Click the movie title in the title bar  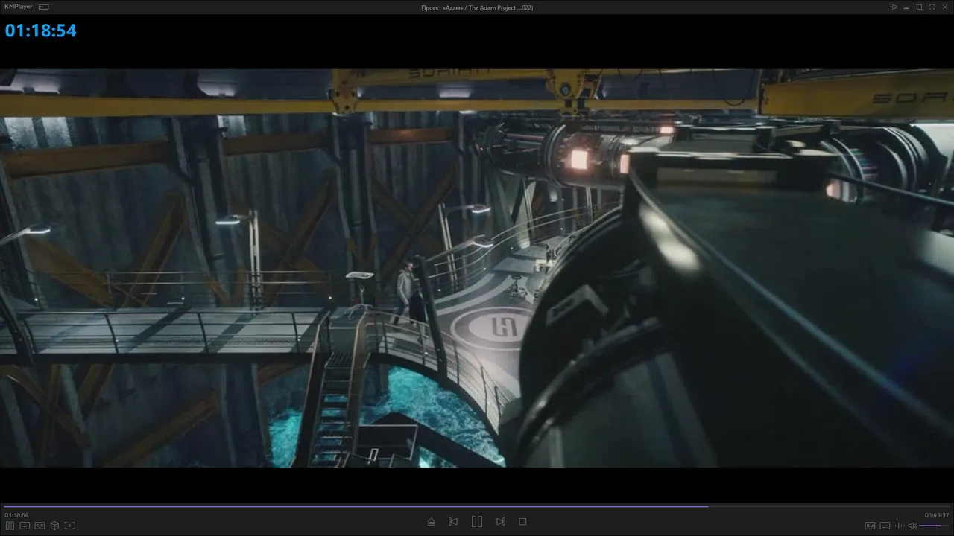coord(477,7)
